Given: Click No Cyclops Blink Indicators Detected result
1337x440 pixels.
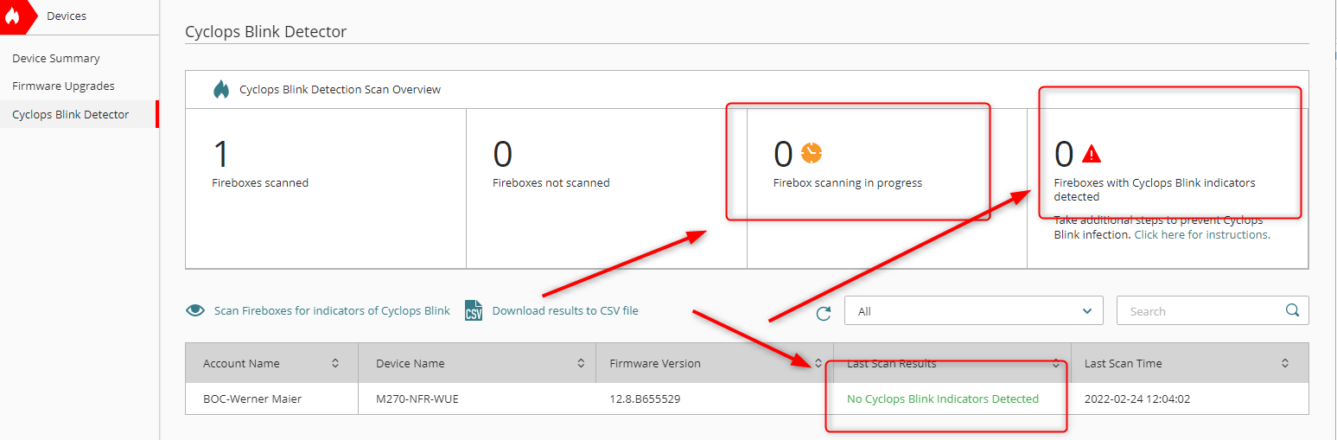Looking at the screenshot, I should (943, 399).
